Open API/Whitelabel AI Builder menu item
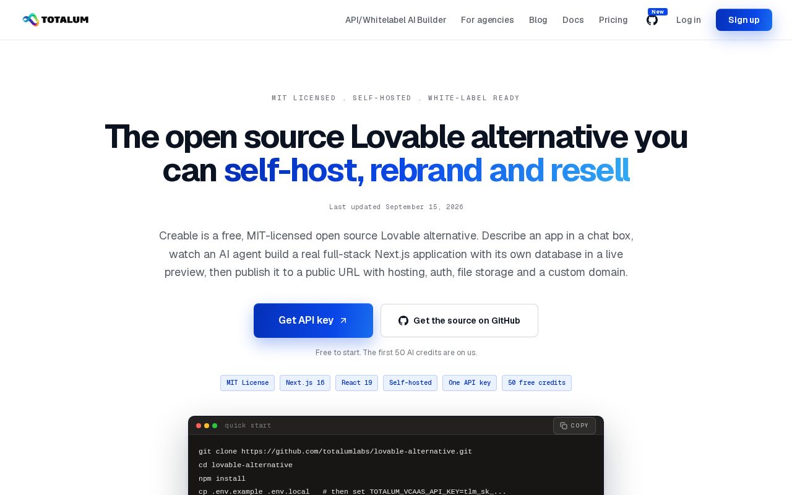Image resolution: width=792 pixels, height=495 pixels. (395, 20)
